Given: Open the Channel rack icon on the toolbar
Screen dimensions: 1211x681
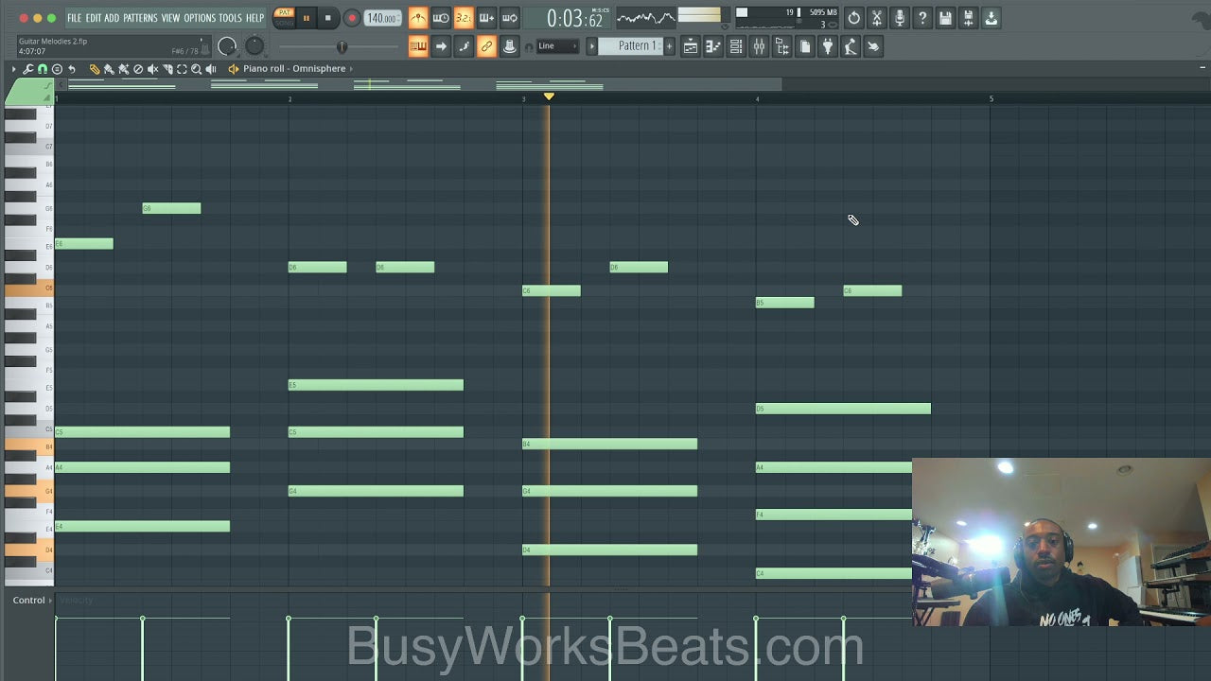Looking at the screenshot, I should click(736, 46).
